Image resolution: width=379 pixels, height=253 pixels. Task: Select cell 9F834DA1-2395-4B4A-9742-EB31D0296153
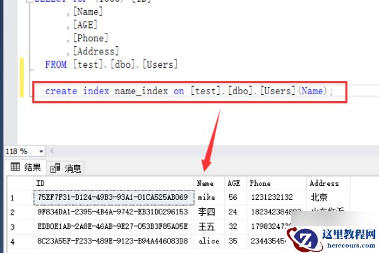coord(114,212)
